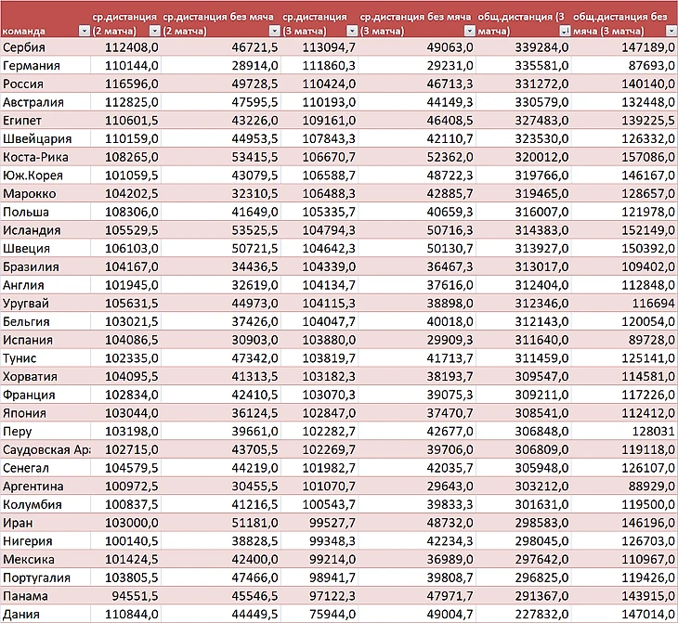Screen dimensions: 678x623
Task: Select the Германия team cell
Action: pyautogui.click(x=45, y=65)
